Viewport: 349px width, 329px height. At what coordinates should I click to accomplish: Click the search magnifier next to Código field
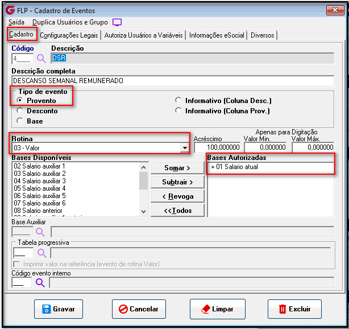(x=41, y=59)
